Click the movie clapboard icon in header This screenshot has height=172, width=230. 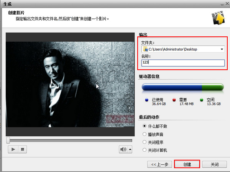218,18
